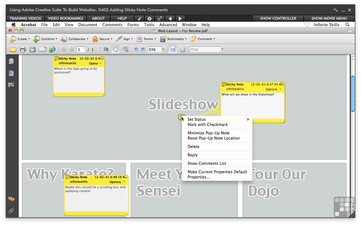Click the video player gear settings icon
Image resolution: width=361 pixels, height=225 pixels.
150,19
